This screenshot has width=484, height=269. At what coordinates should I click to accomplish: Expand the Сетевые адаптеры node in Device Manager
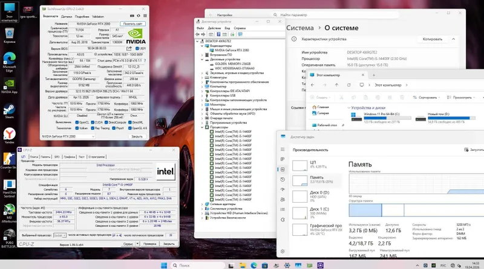pyautogui.click(x=202, y=204)
